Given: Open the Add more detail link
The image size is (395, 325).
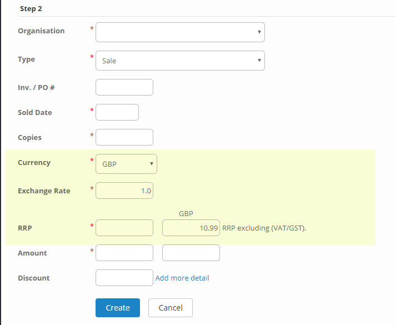Looking at the screenshot, I should pyautogui.click(x=182, y=278).
